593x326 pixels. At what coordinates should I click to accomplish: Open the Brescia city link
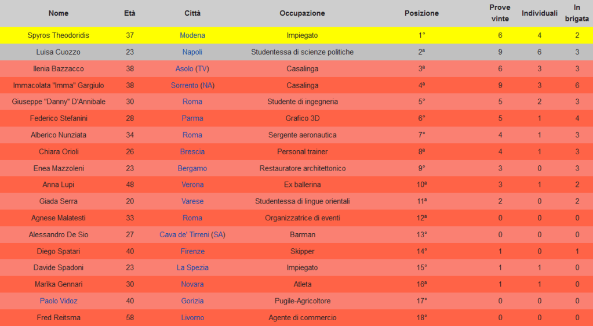(192, 152)
